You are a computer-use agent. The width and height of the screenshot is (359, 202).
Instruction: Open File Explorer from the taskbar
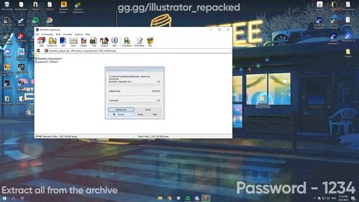pyautogui.click(x=160, y=198)
